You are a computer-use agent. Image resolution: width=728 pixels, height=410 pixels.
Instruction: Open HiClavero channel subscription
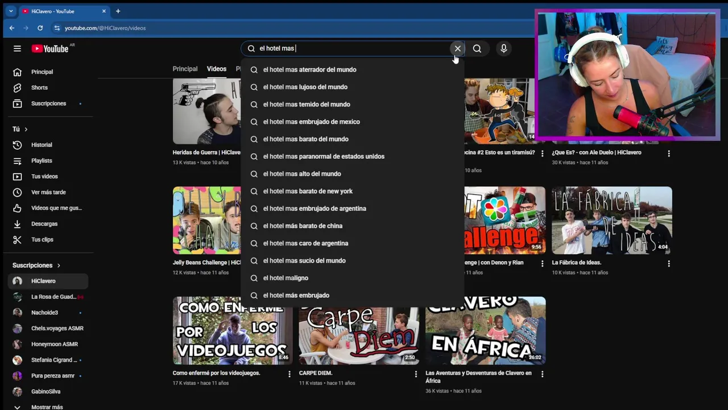[48, 281]
